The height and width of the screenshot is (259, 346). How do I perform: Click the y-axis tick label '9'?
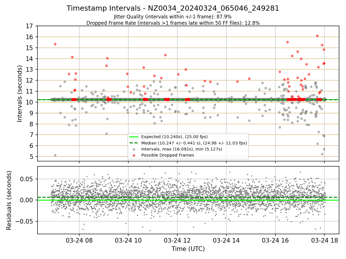click(x=31, y=113)
